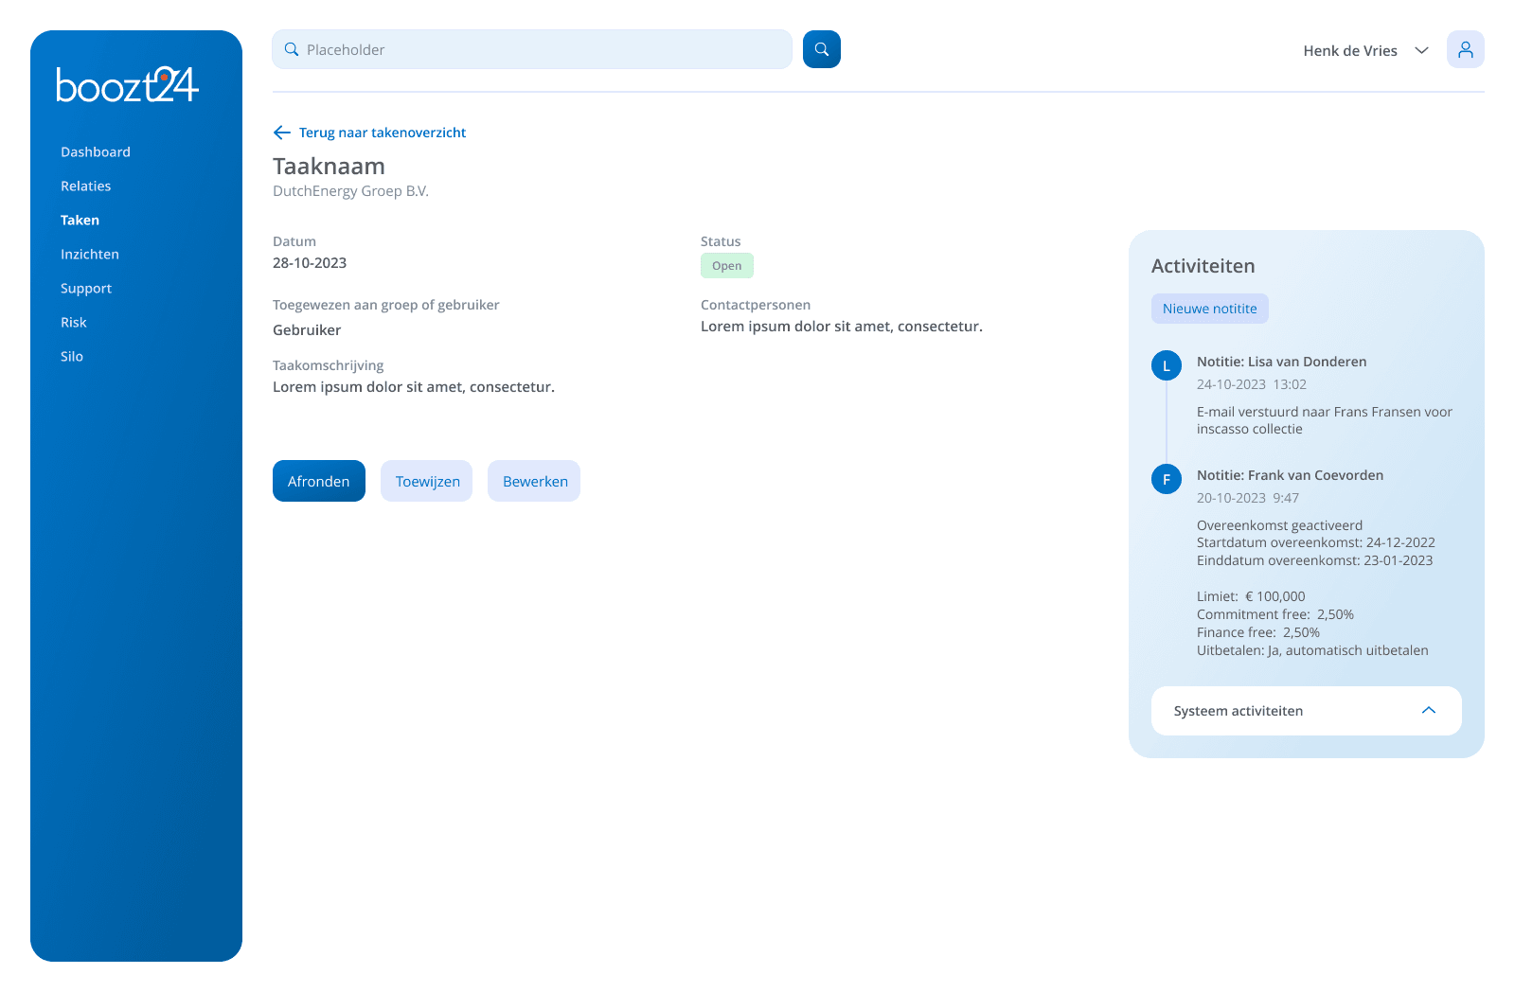This screenshot has width=1515, height=992.
Task: Click Frank van Coevorden's avatar initial
Action: click(x=1166, y=479)
